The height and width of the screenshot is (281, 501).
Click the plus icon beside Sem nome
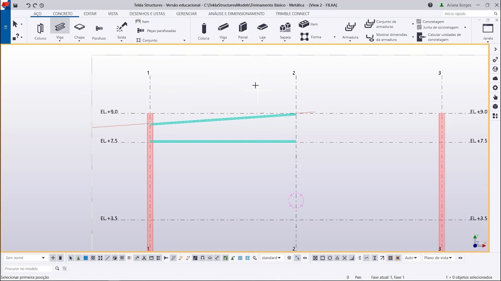[53, 258]
